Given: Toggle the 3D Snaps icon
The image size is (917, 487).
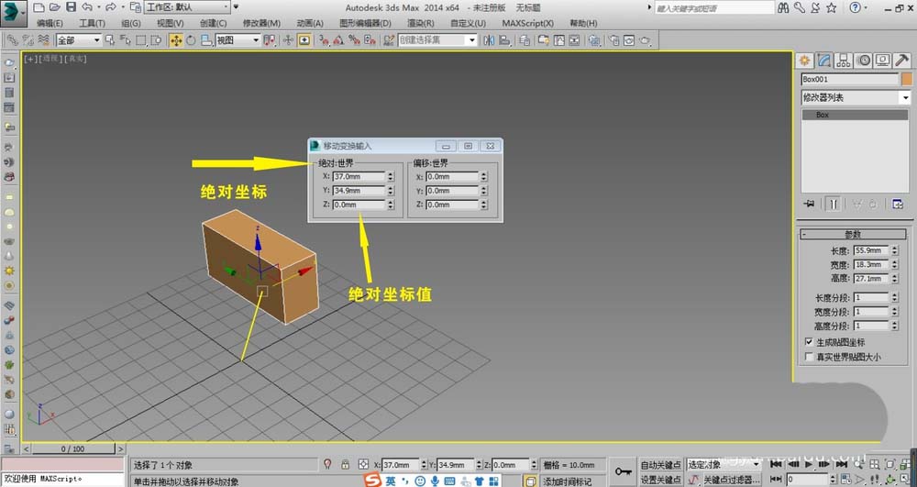Looking at the screenshot, I should tap(323, 40).
